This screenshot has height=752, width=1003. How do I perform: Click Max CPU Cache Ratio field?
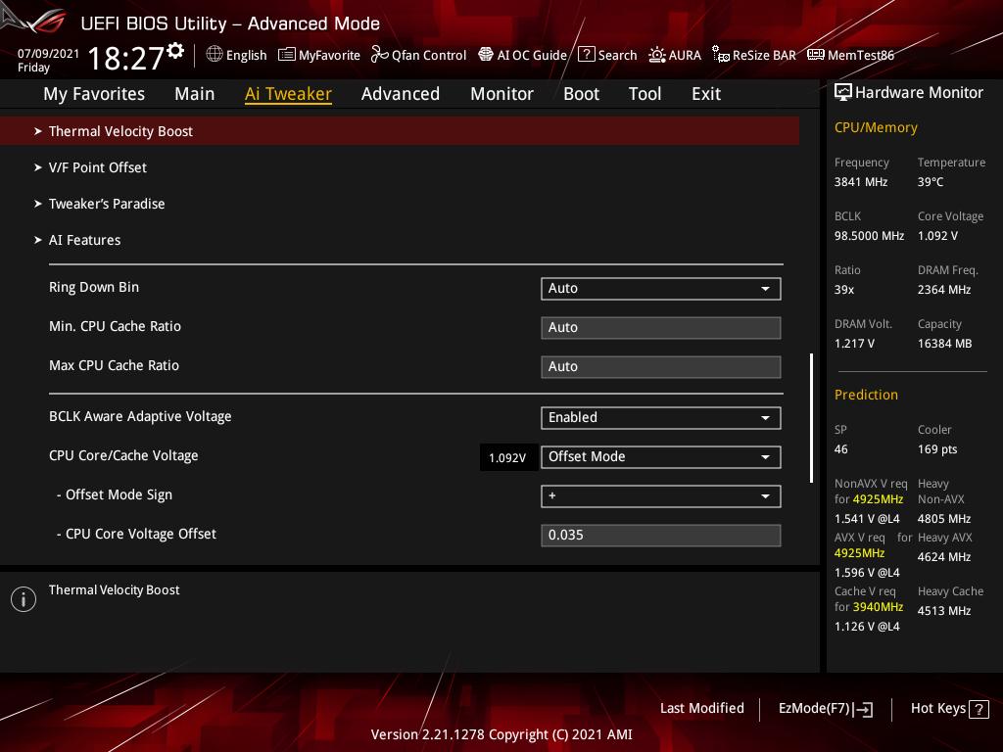(661, 367)
